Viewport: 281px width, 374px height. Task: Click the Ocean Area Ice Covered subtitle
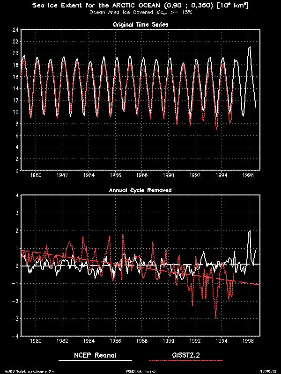coord(140,12)
